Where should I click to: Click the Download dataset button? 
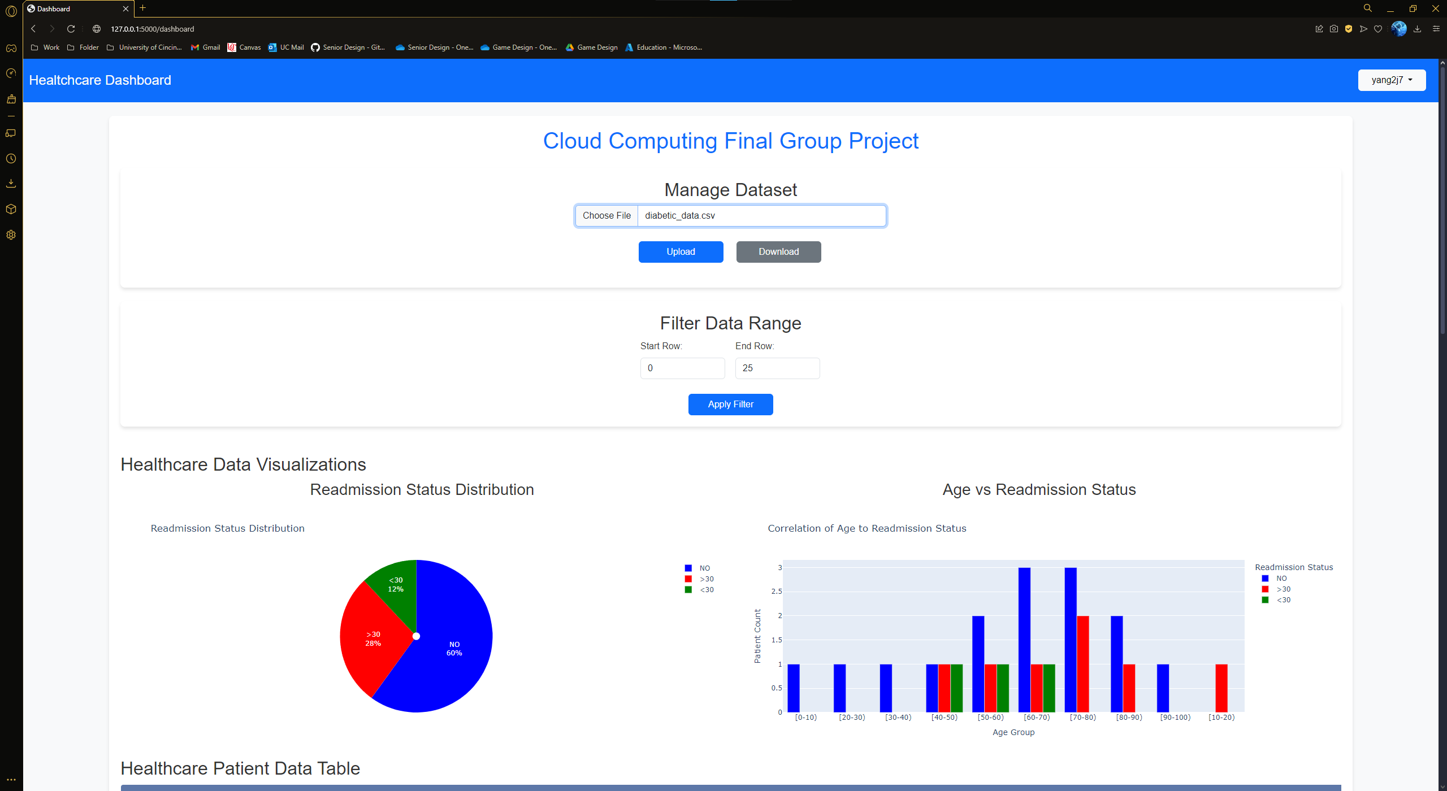(x=778, y=252)
